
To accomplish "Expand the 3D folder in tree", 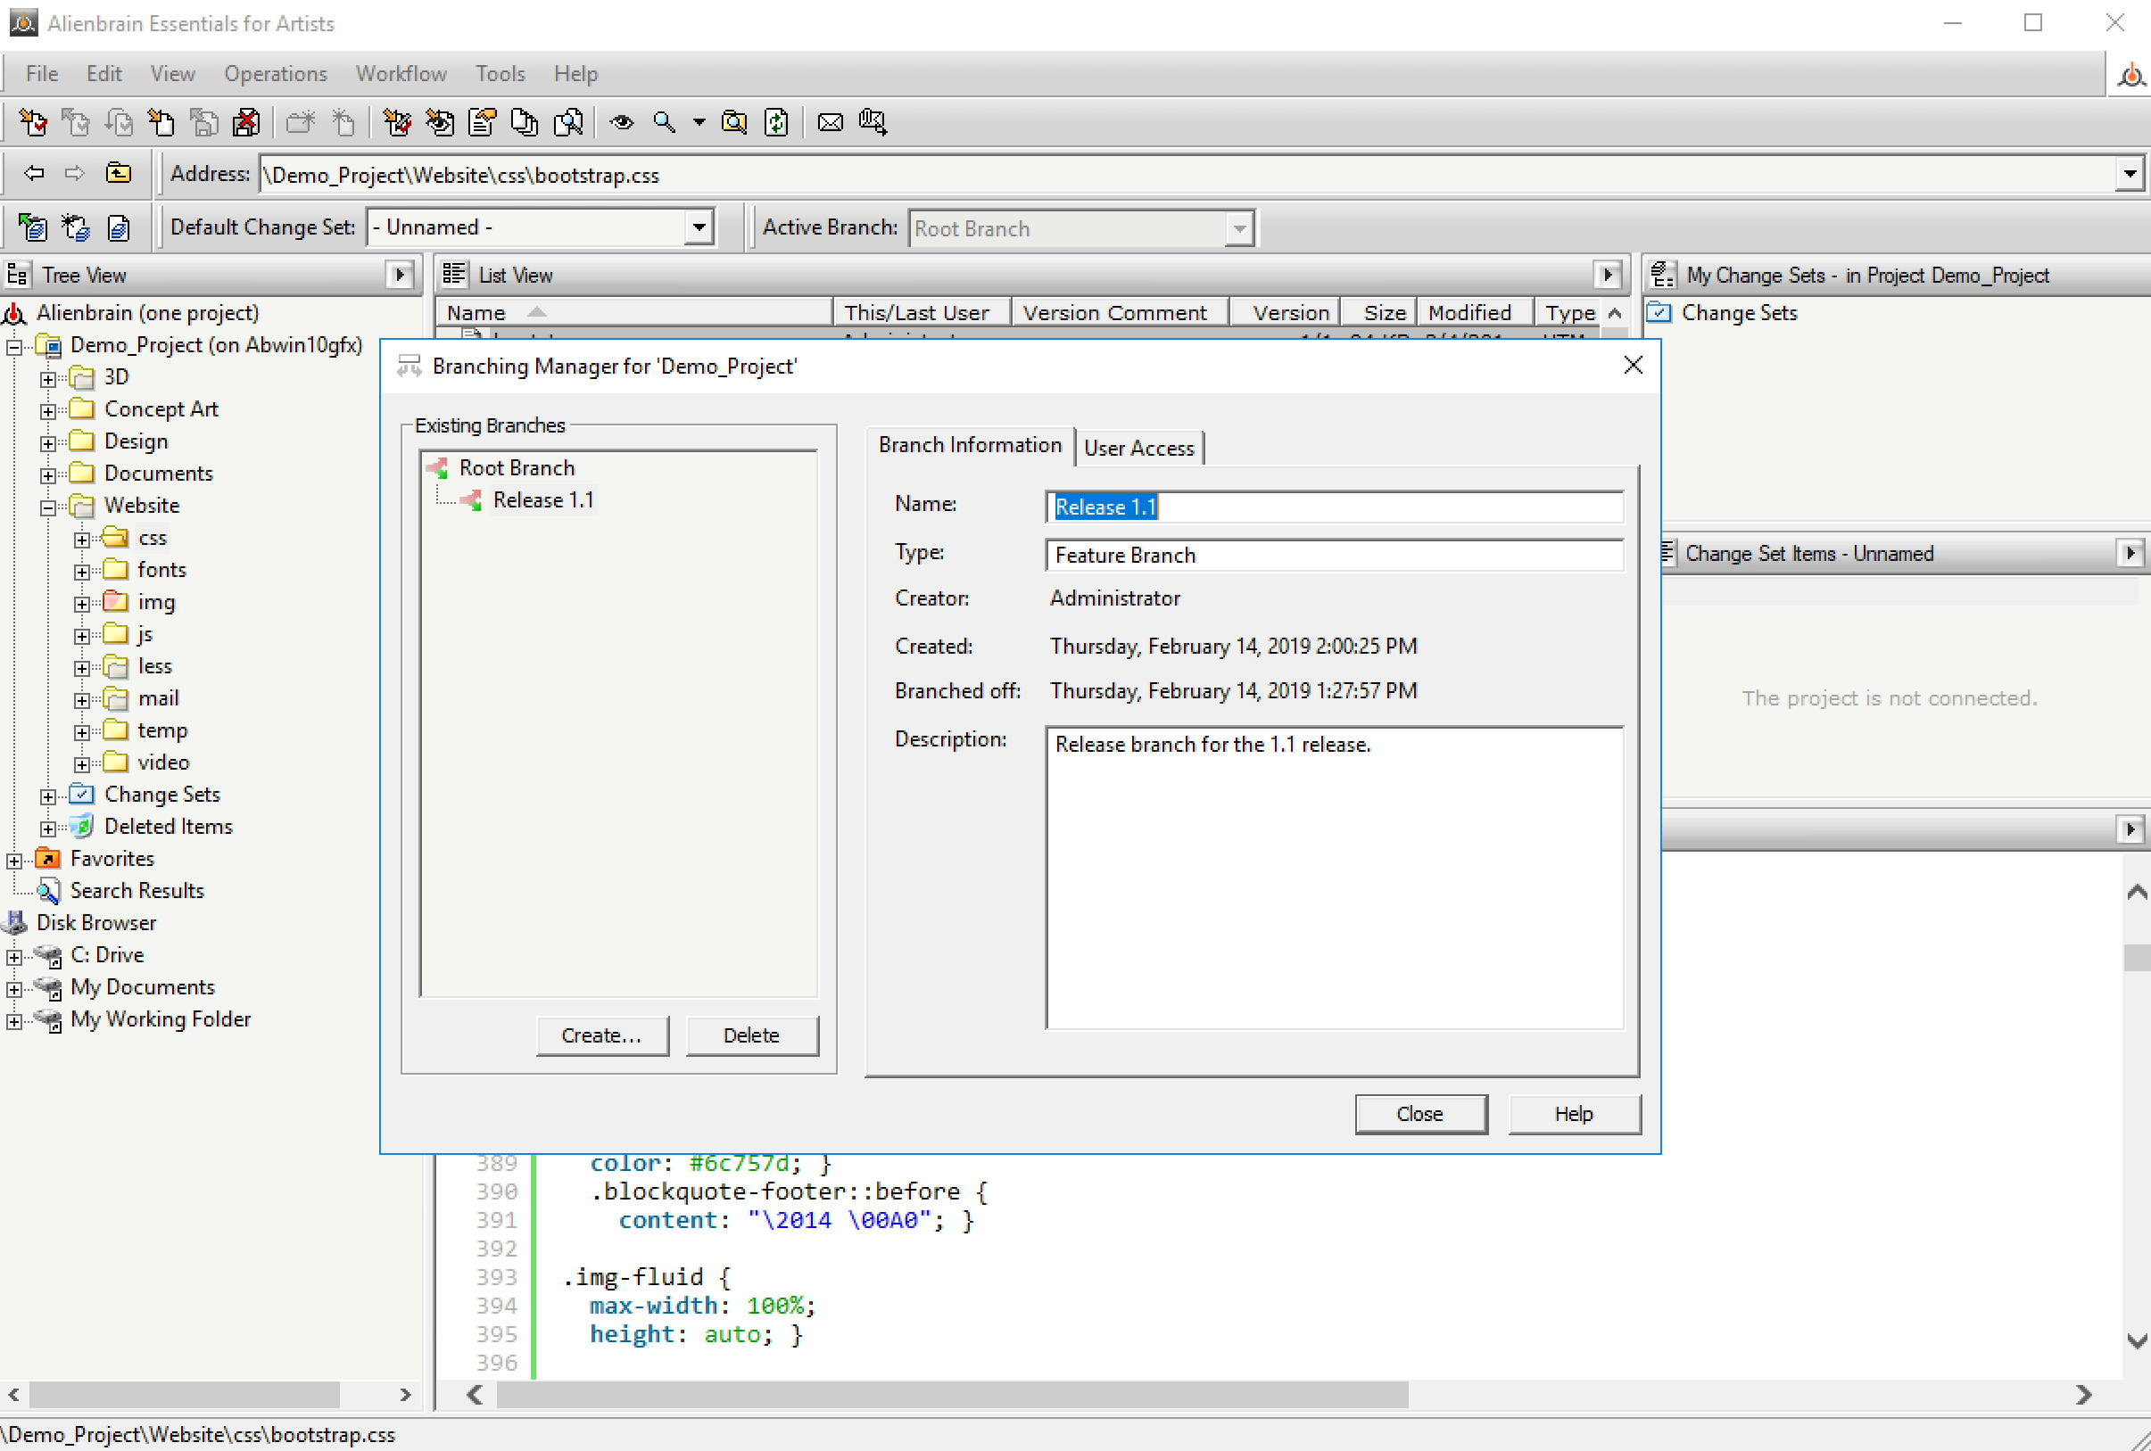I will [x=48, y=378].
